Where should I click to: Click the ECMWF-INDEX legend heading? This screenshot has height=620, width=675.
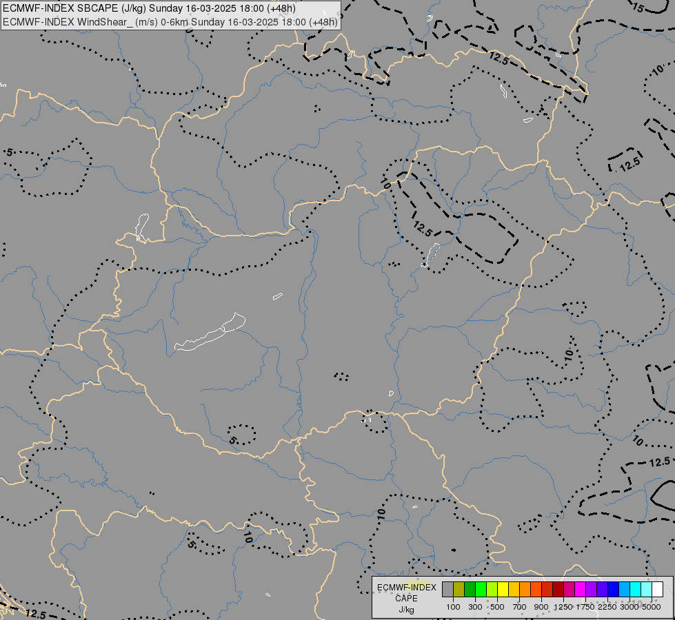406,588
